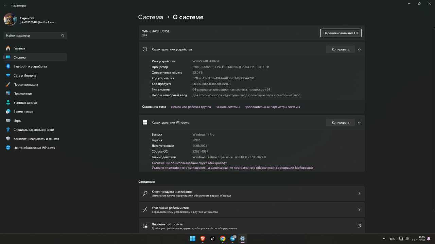The height and width of the screenshot is (244, 435).
Task: Copy device specs with Копировать button
Action: click(x=341, y=49)
